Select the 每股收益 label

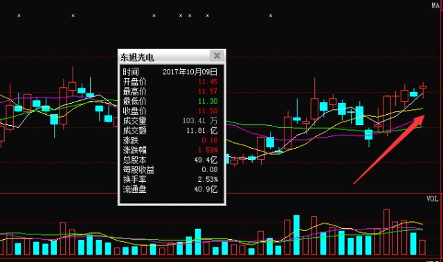pyautogui.click(x=138, y=169)
